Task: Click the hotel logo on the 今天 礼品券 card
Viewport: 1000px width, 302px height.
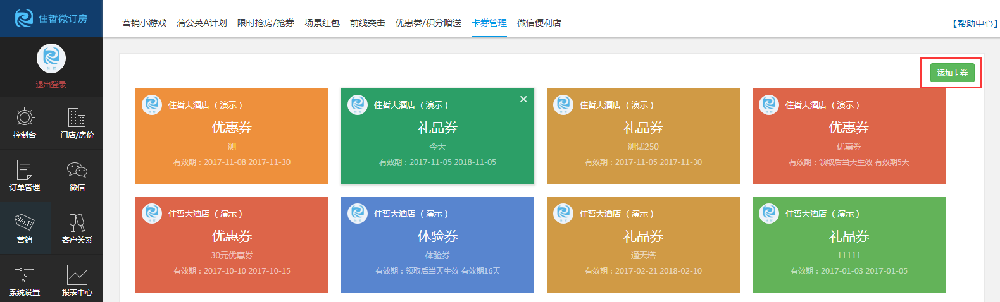Action: pos(358,104)
